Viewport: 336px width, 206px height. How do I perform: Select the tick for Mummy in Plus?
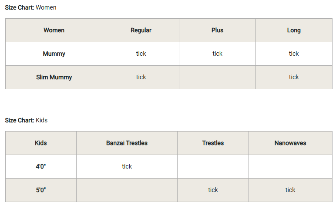pos(217,54)
